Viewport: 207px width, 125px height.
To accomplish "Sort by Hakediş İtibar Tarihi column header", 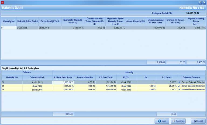I will pos(27,21).
